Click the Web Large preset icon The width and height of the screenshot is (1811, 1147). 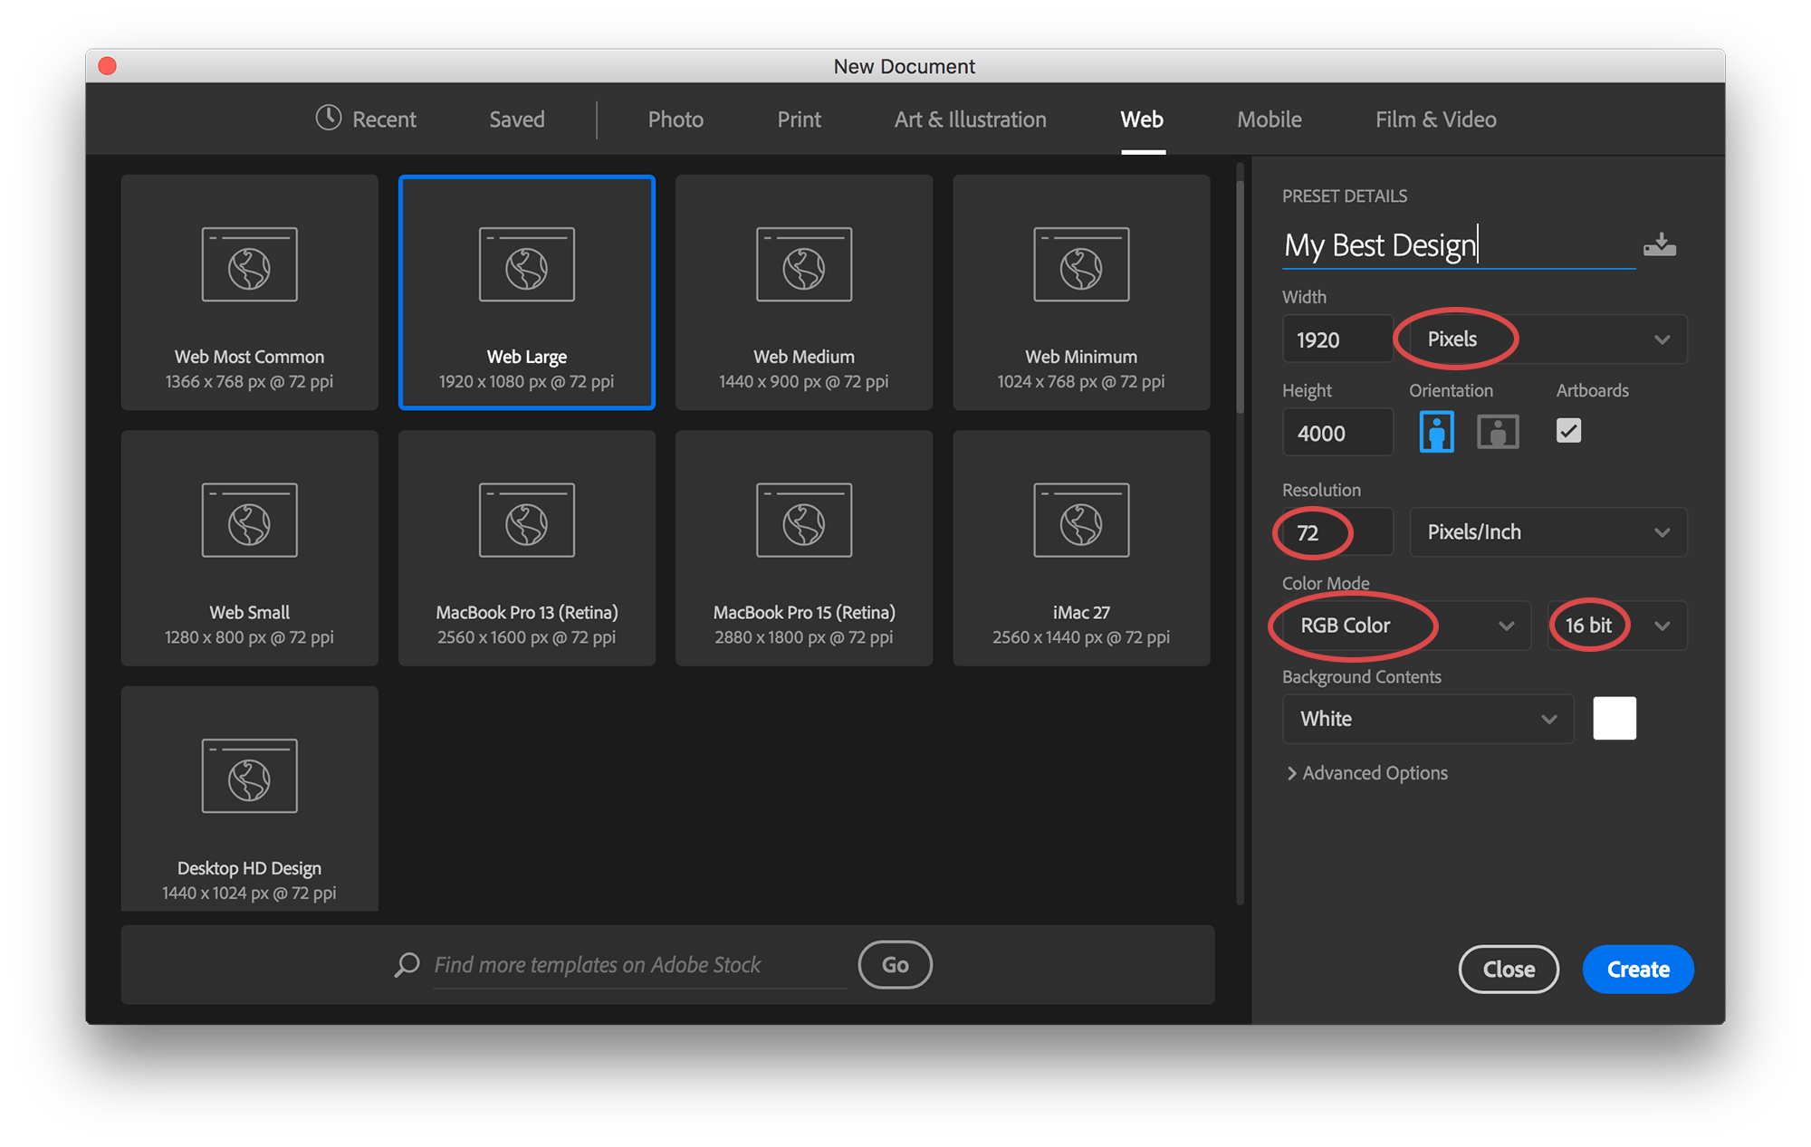tap(526, 264)
